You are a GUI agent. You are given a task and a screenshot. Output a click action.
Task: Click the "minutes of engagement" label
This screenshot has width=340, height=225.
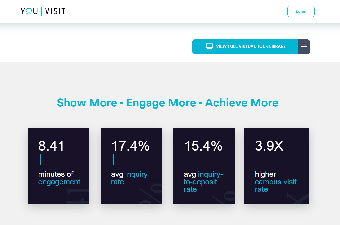click(59, 178)
